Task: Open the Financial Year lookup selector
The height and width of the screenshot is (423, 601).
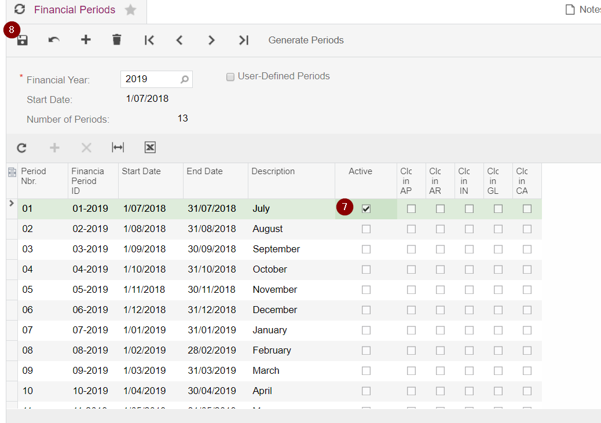Action: (x=185, y=79)
